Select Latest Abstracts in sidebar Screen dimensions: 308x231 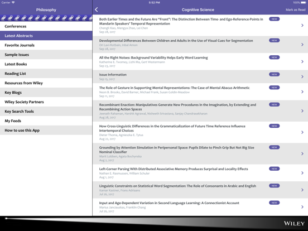point(46,36)
